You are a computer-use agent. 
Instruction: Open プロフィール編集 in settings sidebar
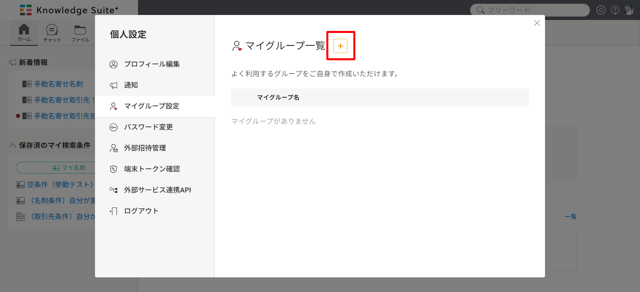152,64
